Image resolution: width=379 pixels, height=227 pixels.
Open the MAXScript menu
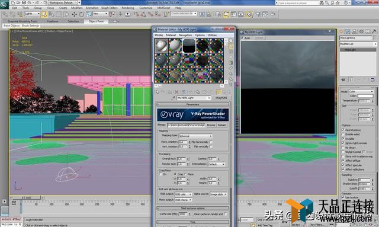163,8
